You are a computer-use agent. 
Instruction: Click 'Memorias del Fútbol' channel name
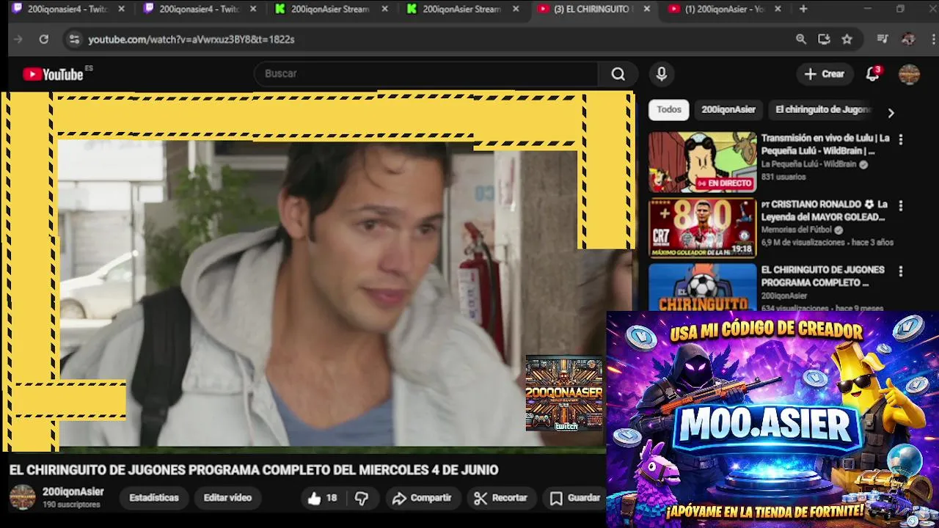pyautogui.click(x=796, y=230)
